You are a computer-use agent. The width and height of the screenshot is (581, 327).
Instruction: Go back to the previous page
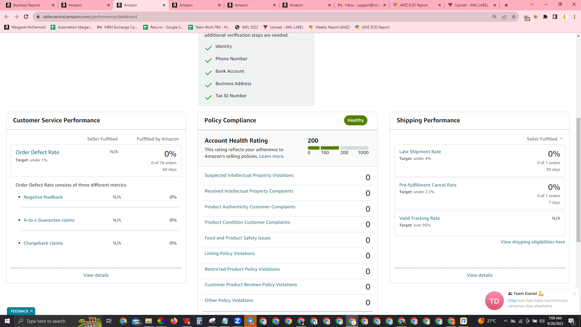coord(7,17)
